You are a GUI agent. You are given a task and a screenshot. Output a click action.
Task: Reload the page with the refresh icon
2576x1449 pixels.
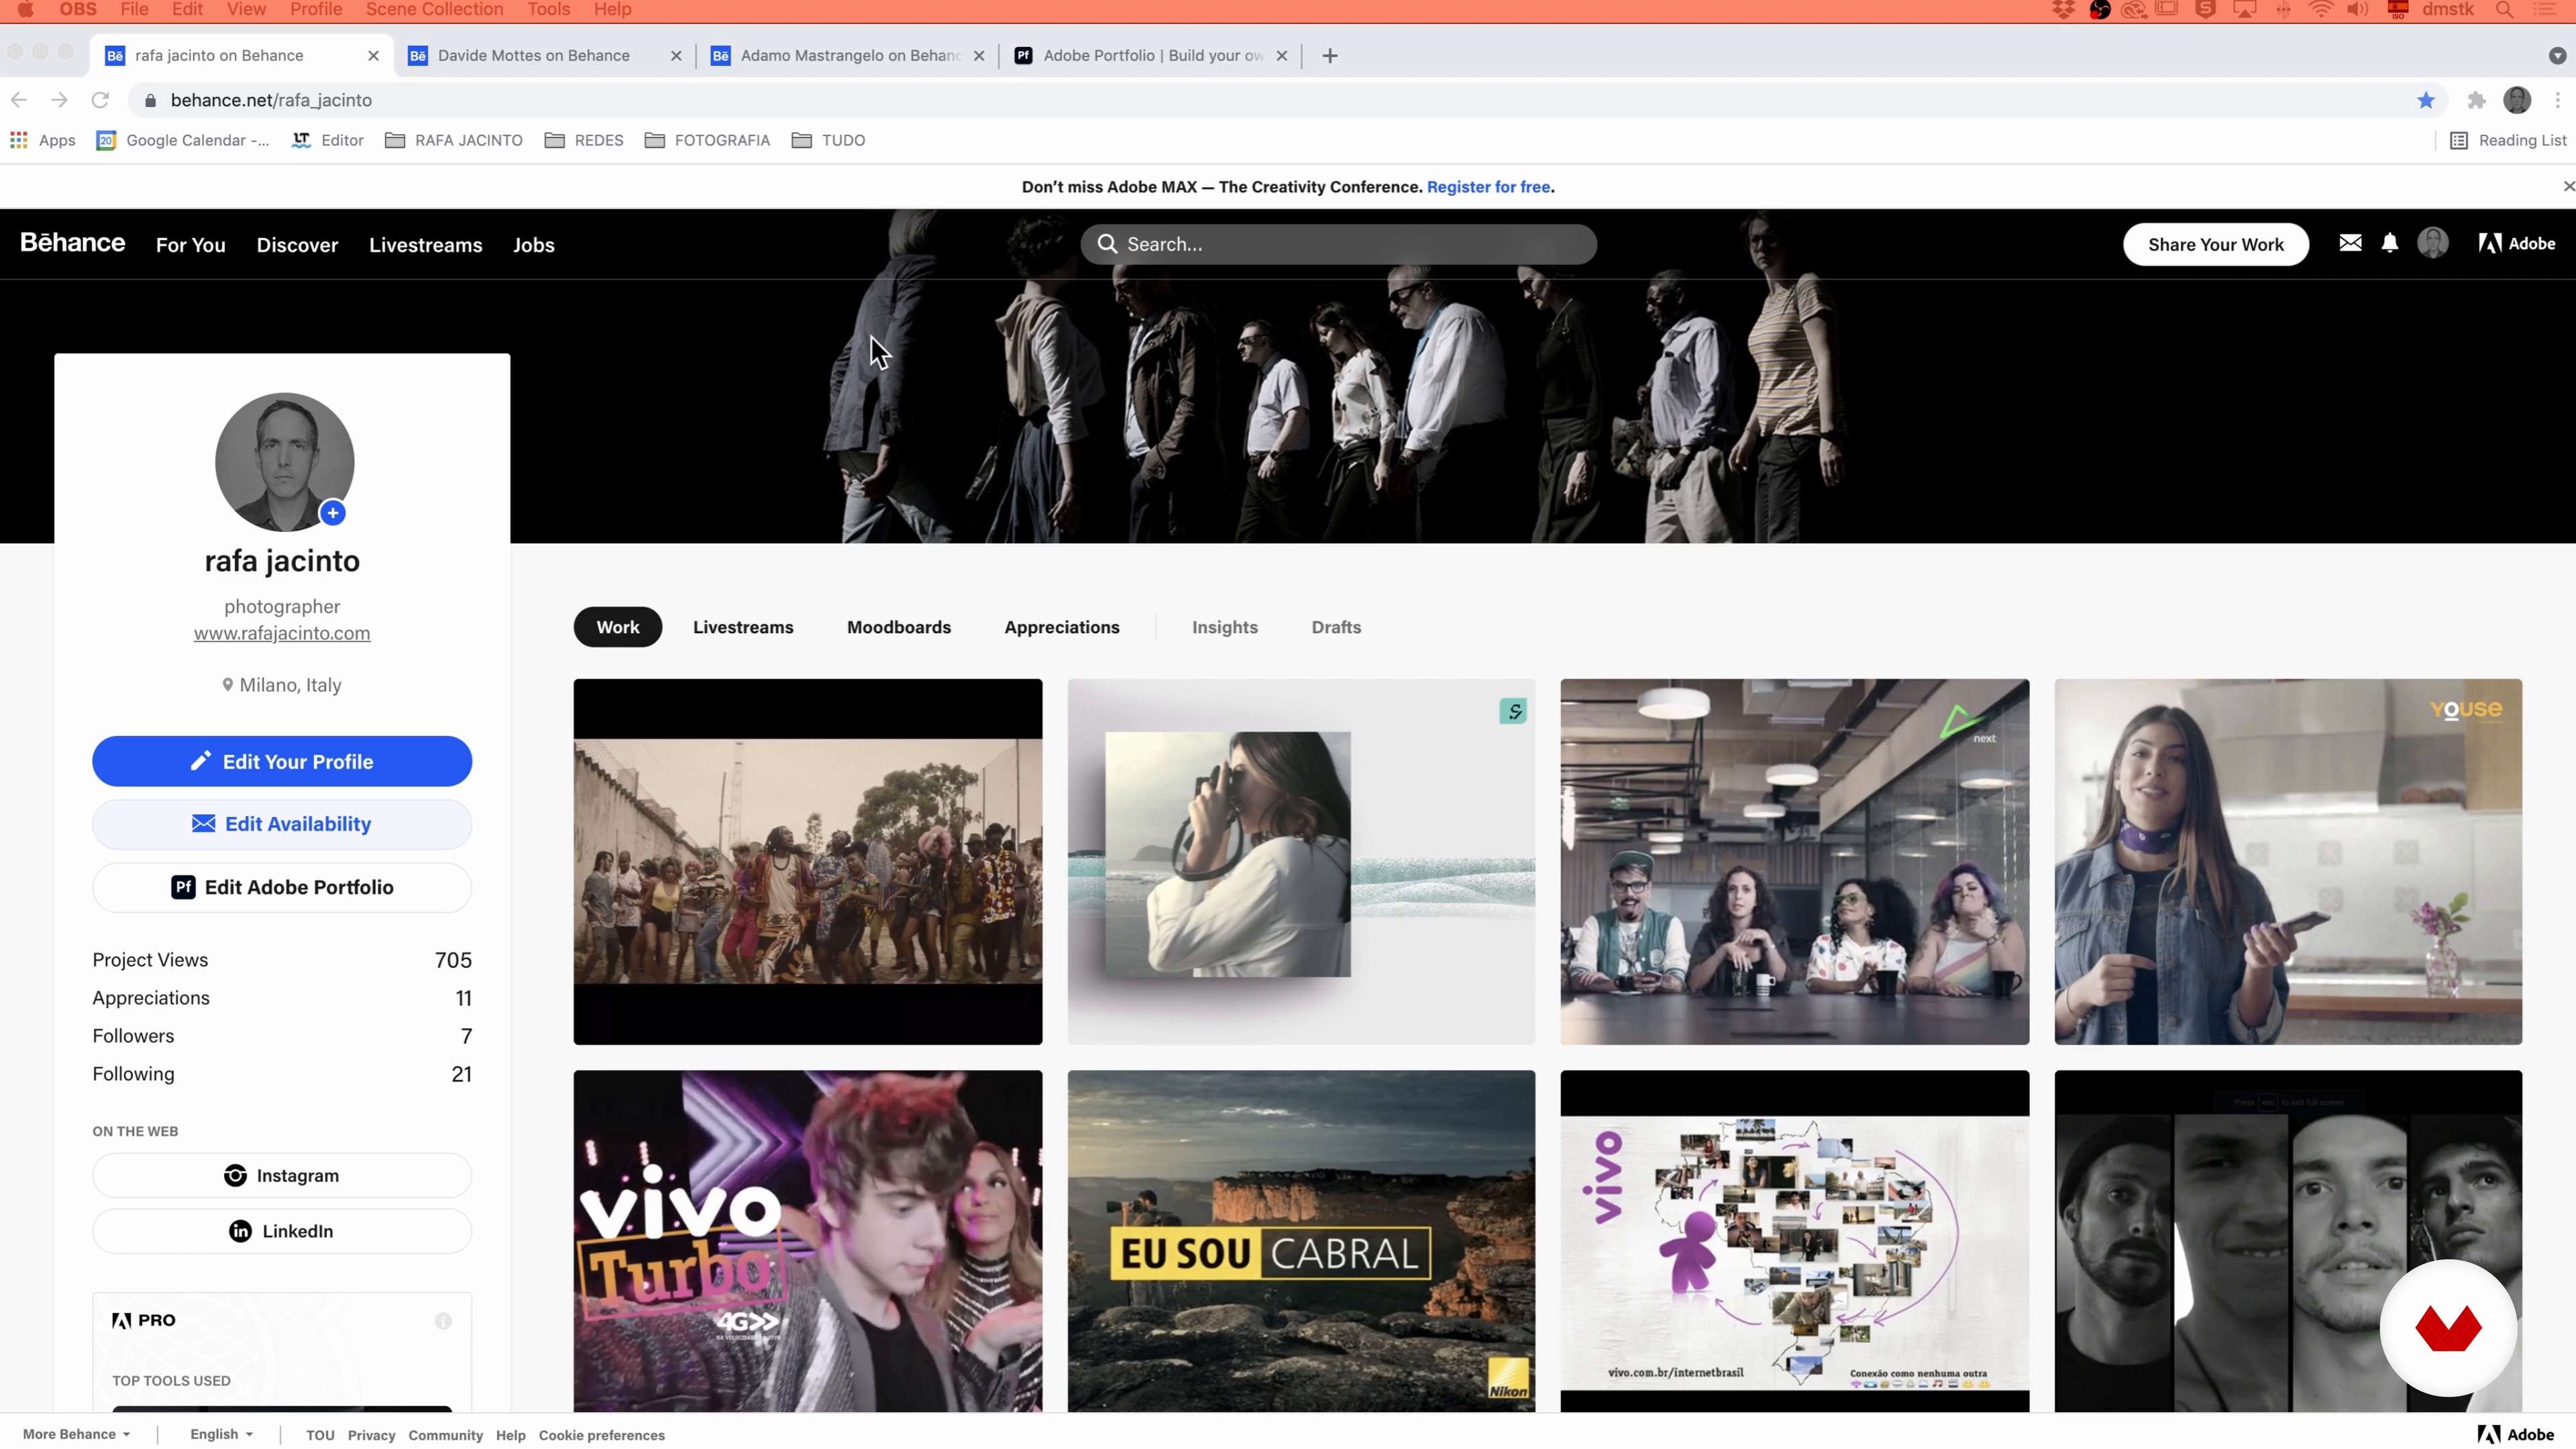(100, 100)
